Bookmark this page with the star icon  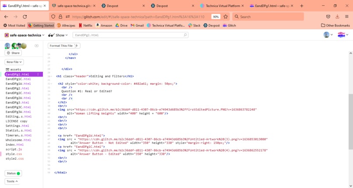click(226, 17)
